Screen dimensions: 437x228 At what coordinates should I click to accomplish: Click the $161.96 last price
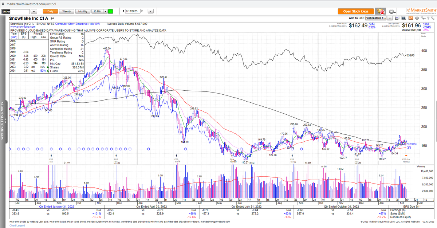[411, 25]
